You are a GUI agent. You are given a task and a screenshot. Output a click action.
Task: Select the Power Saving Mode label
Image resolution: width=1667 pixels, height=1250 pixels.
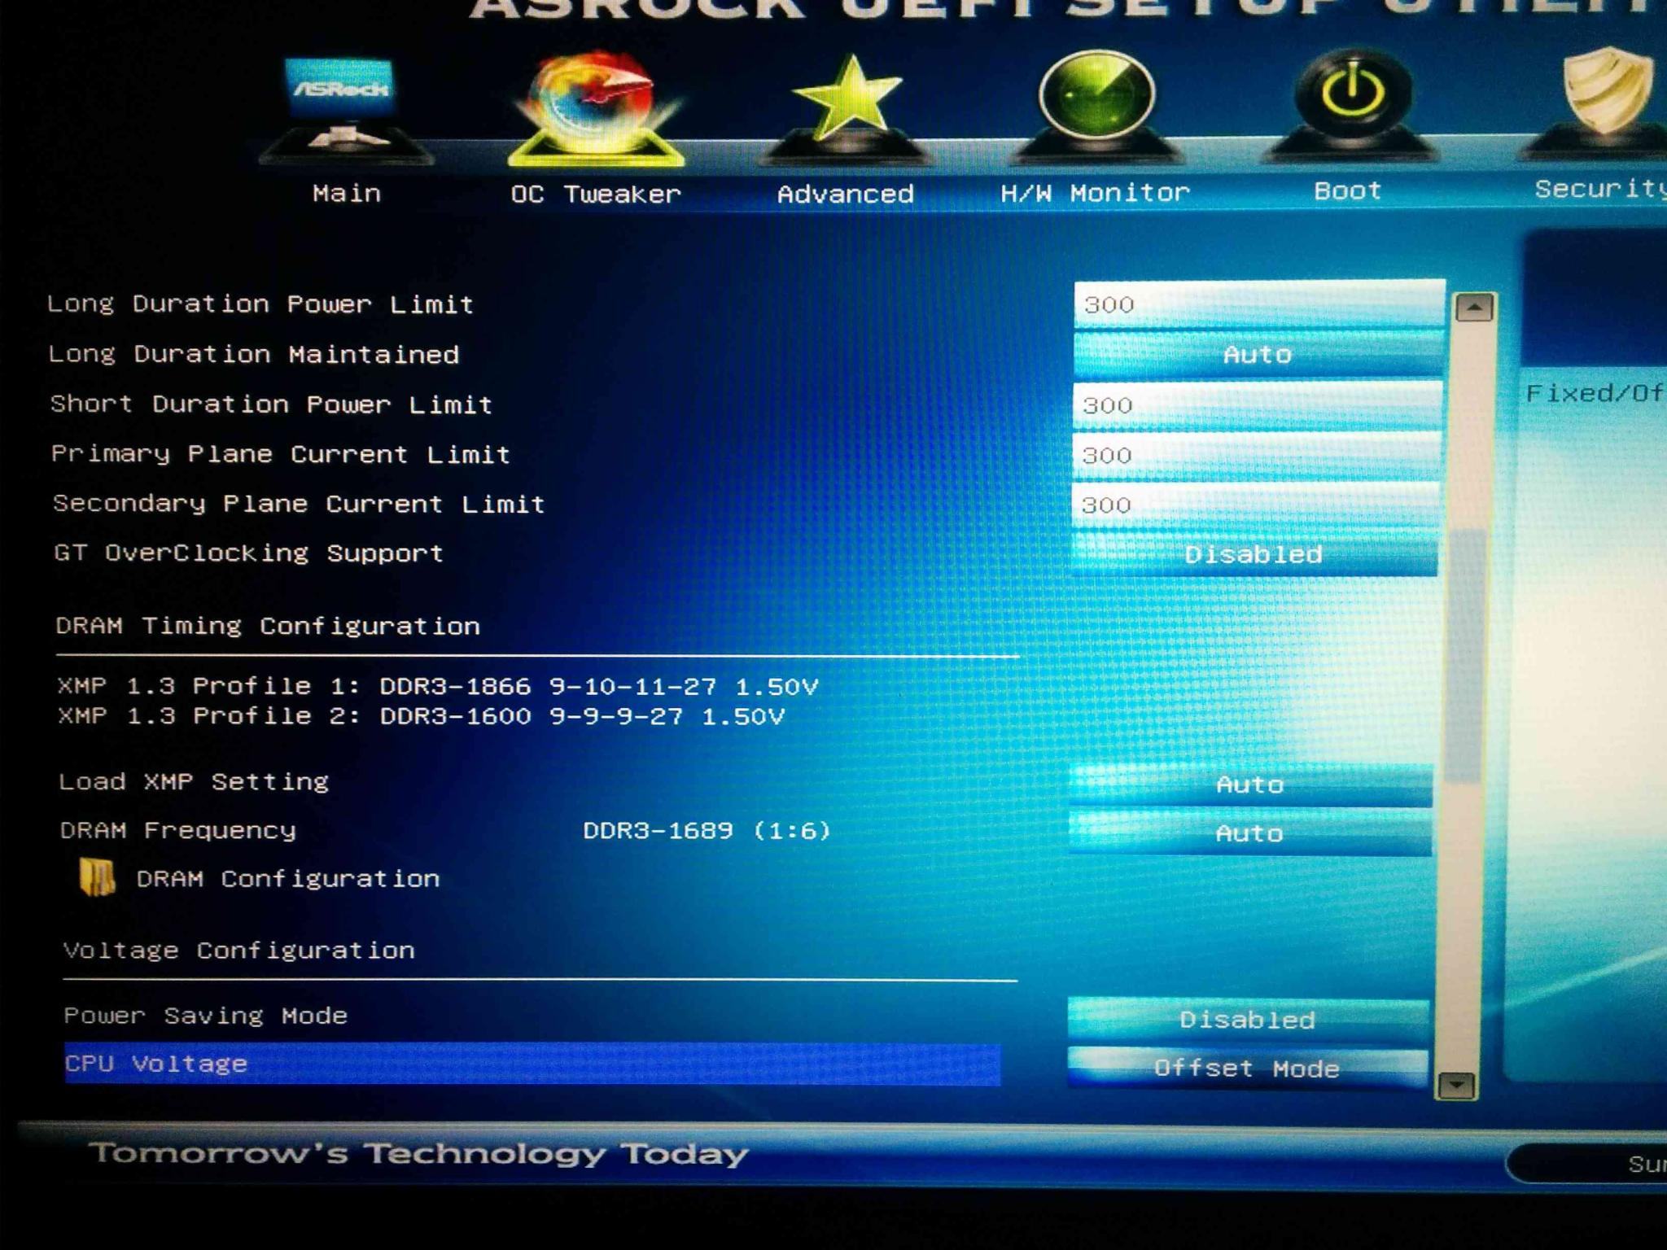[206, 1016]
